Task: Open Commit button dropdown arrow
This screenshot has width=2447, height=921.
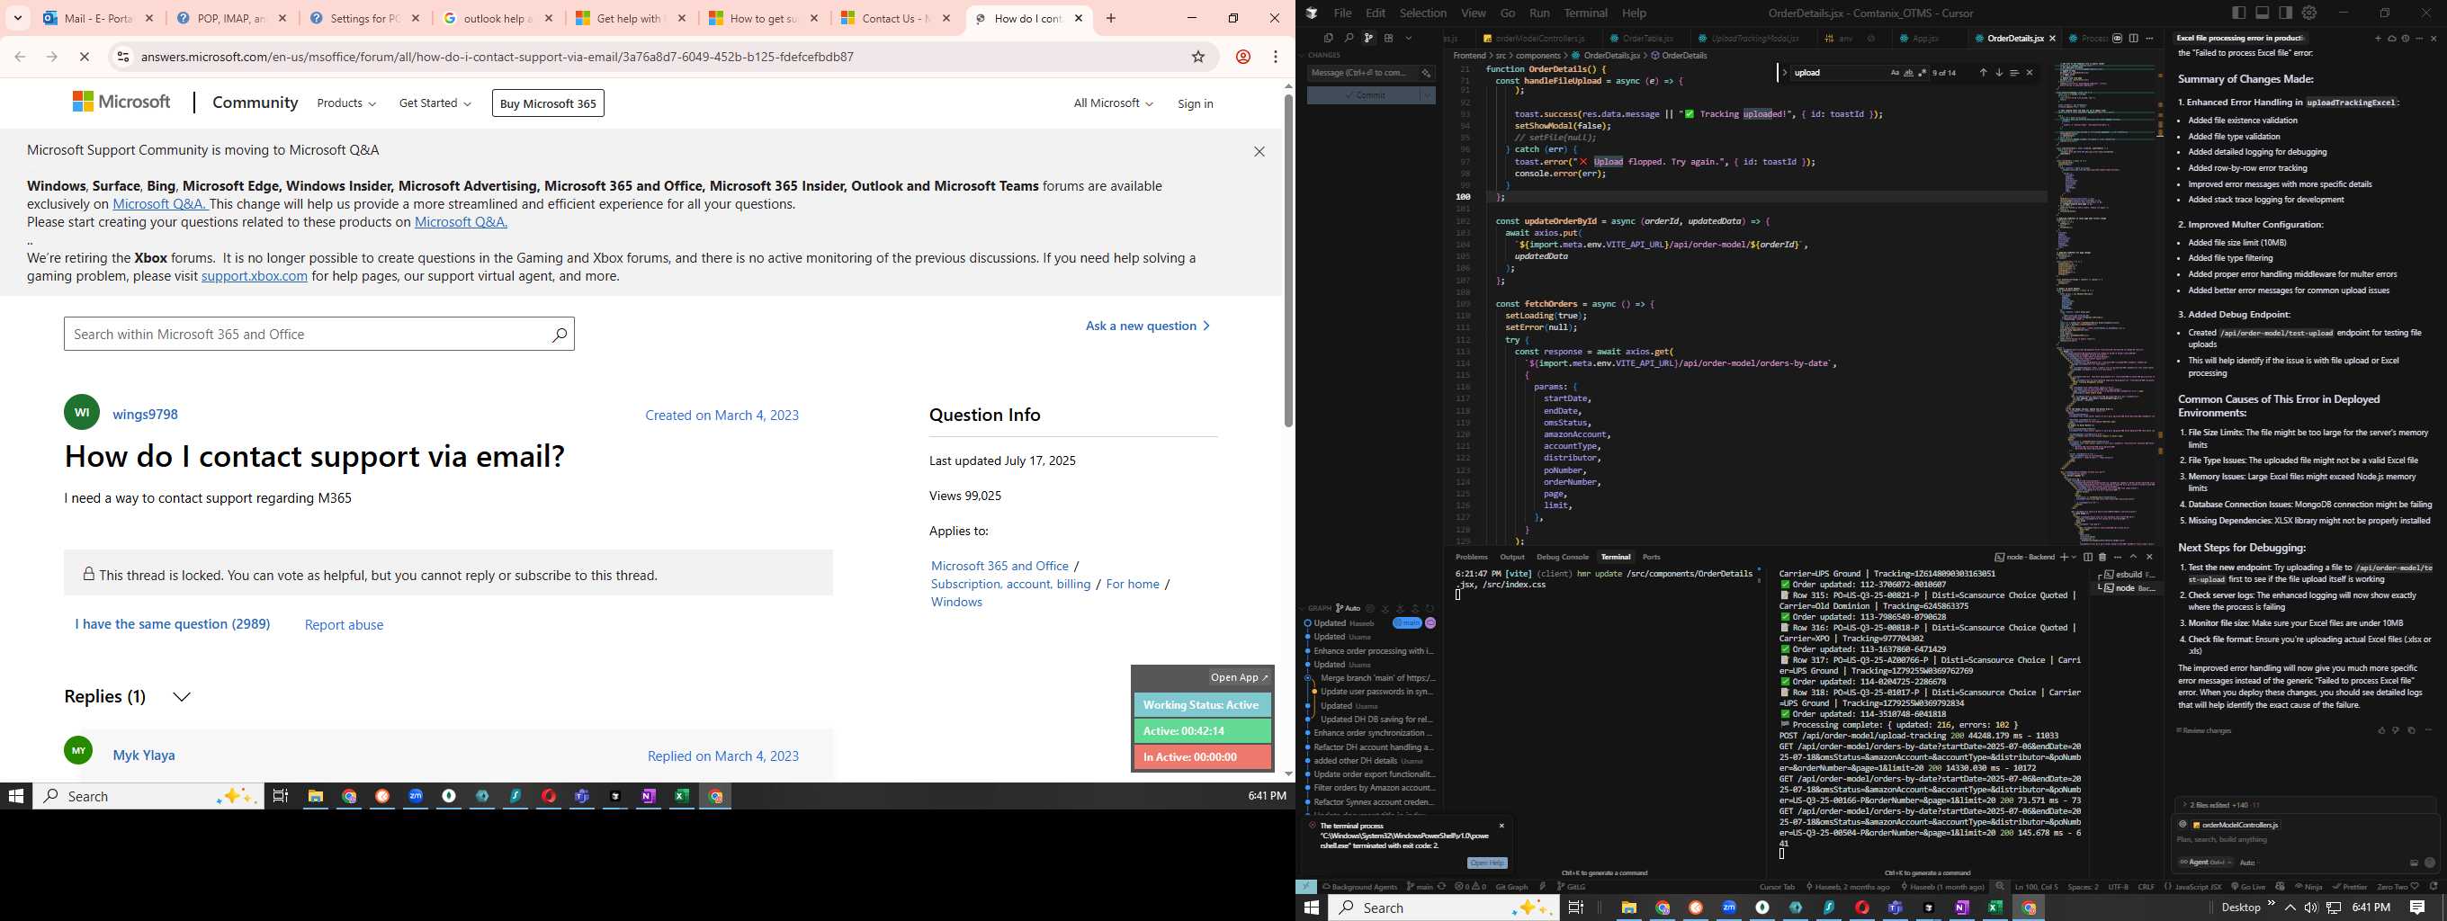Action: click(1427, 95)
